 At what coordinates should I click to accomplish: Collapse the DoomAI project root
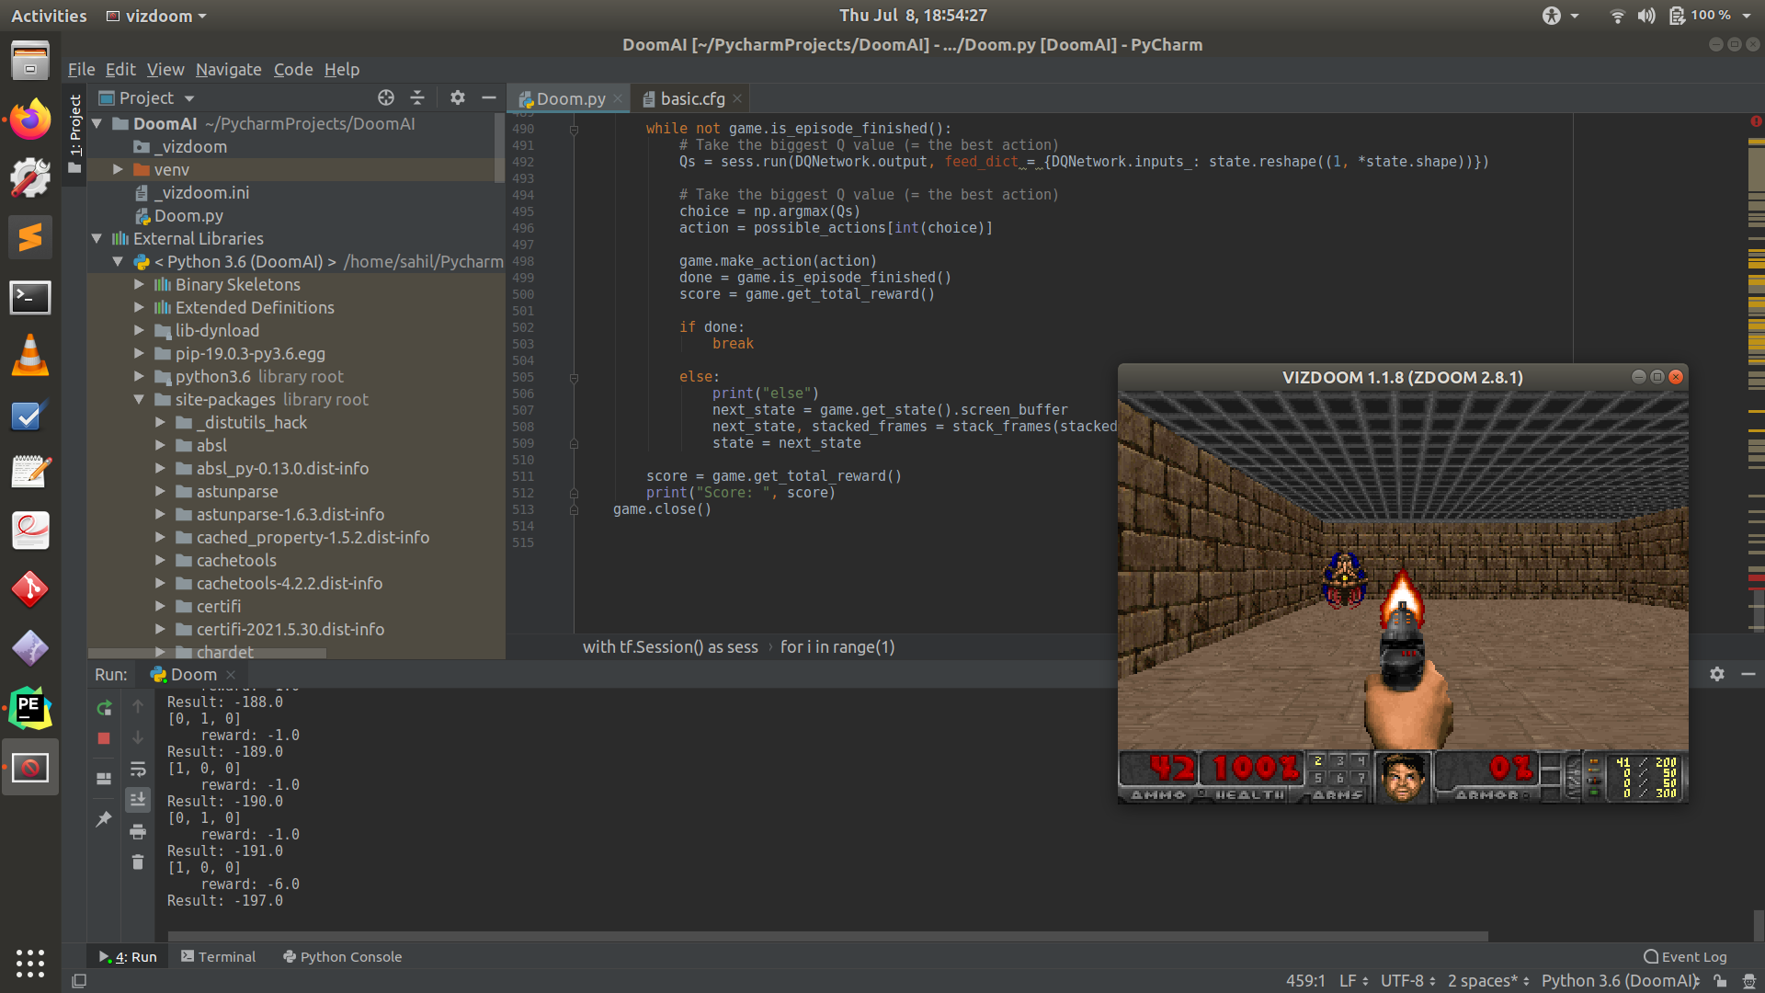97,123
